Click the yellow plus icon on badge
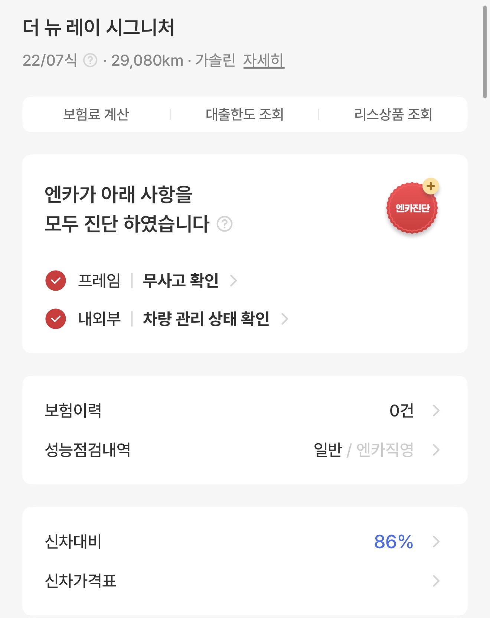Viewport: 490px width, 618px height. [x=431, y=186]
